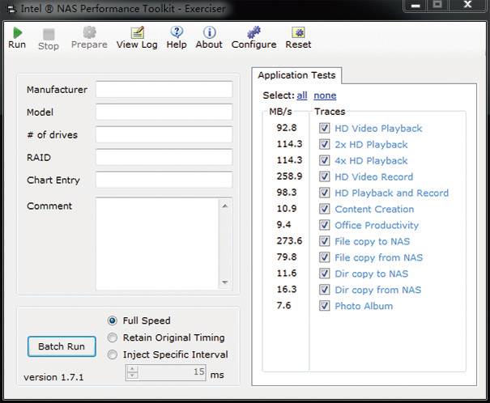Image resolution: width=490 pixels, height=403 pixels.
Task: Uncheck HD Video Record test
Action: pyautogui.click(x=324, y=176)
